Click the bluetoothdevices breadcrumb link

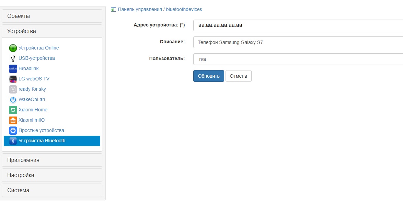click(184, 10)
